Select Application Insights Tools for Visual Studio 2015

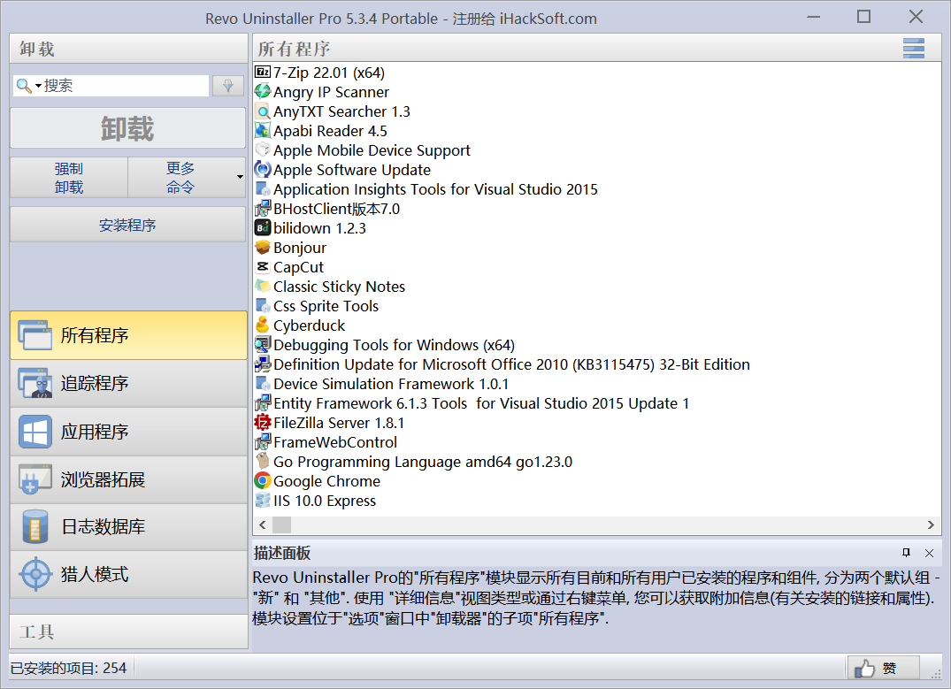coord(435,189)
